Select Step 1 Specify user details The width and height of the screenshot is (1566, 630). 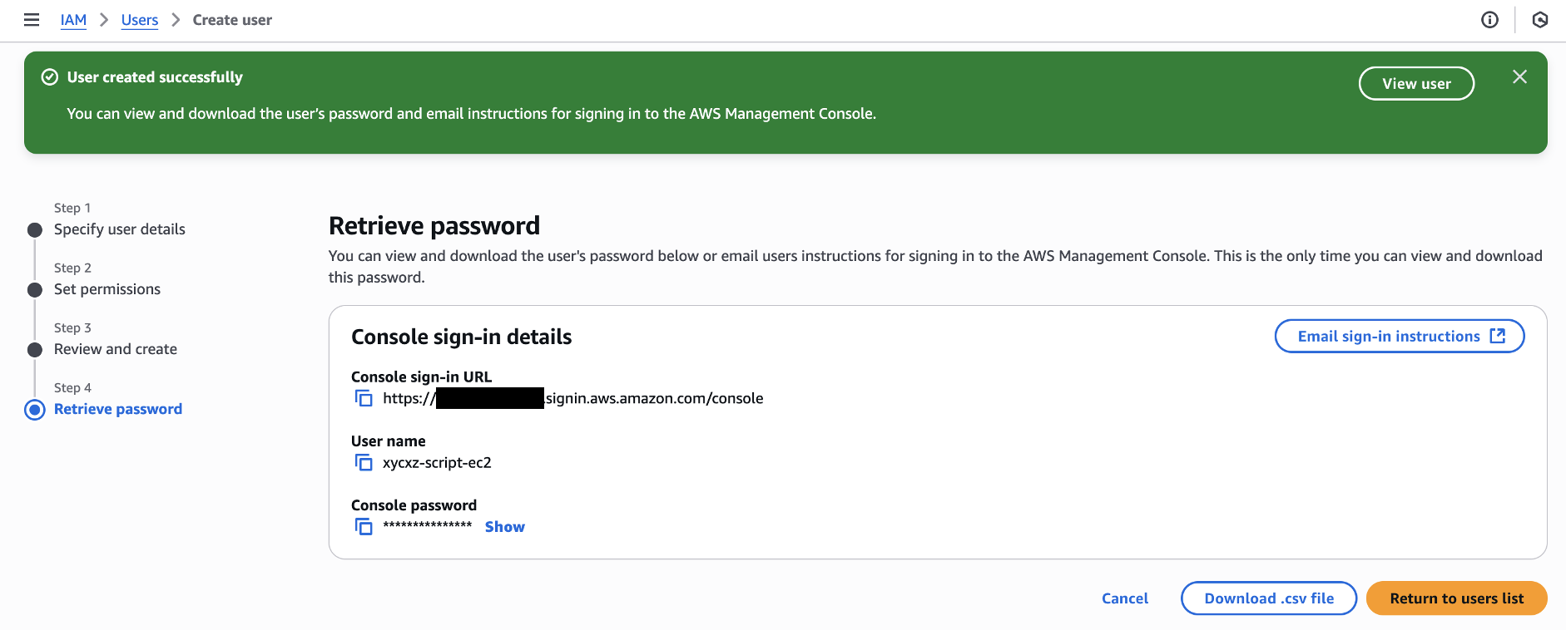(x=119, y=229)
